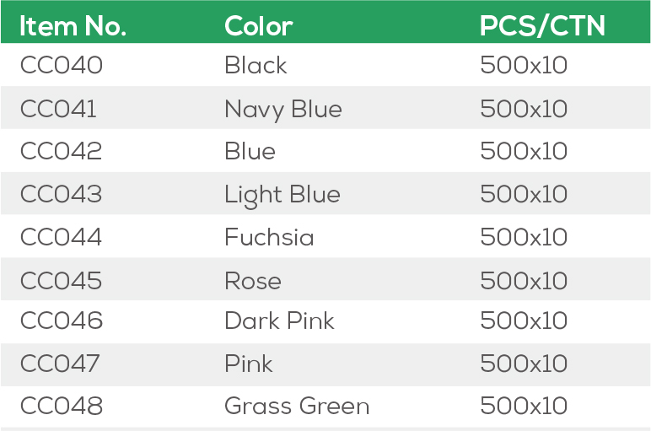Click the Color column header
Viewport: 651px width, 431px height.
tap(258, 27)
